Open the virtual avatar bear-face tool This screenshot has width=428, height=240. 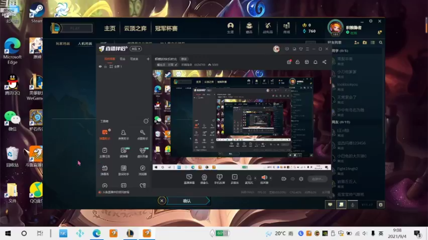[142, 153]
